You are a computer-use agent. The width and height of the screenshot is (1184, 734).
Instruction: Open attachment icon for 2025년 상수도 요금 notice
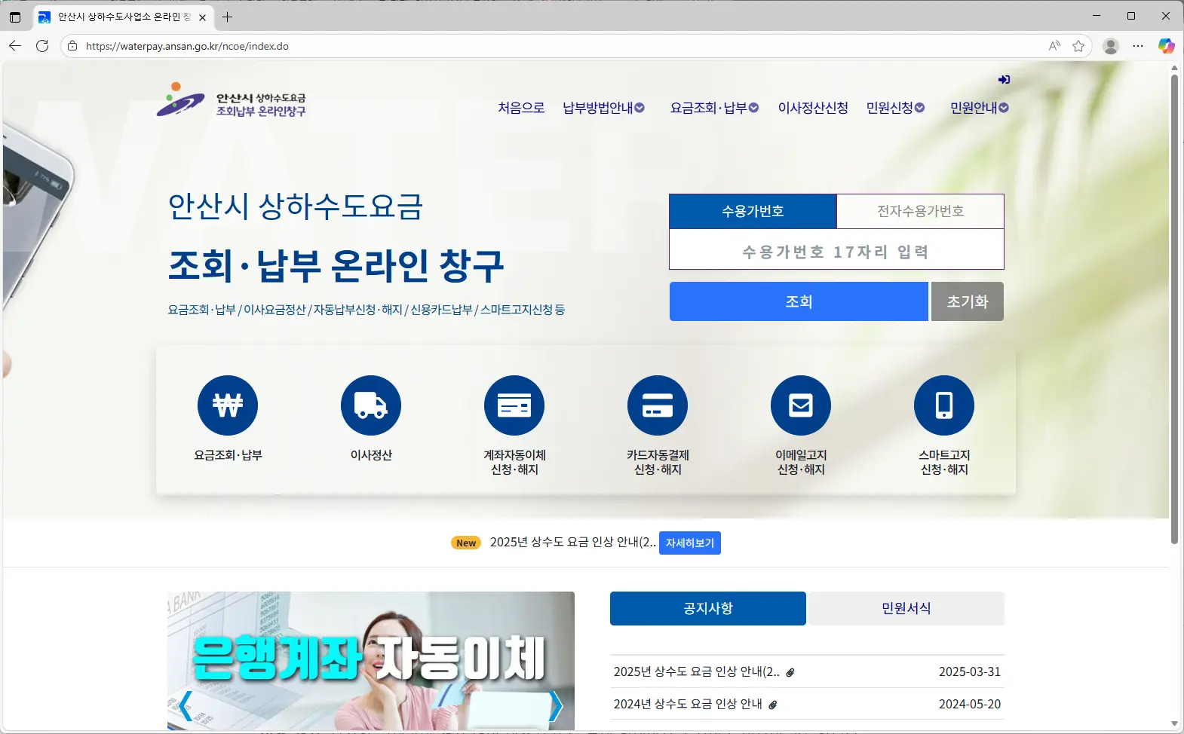[x=790, y=672]
